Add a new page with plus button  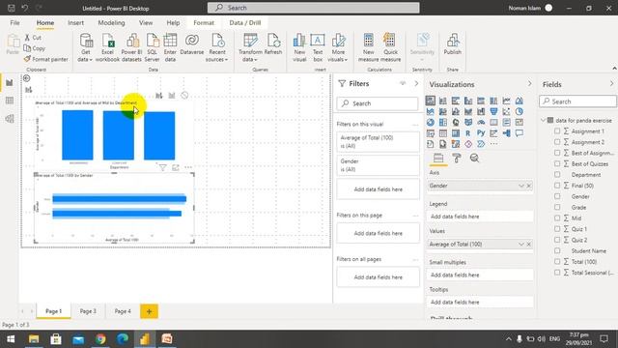pos(149,311)
